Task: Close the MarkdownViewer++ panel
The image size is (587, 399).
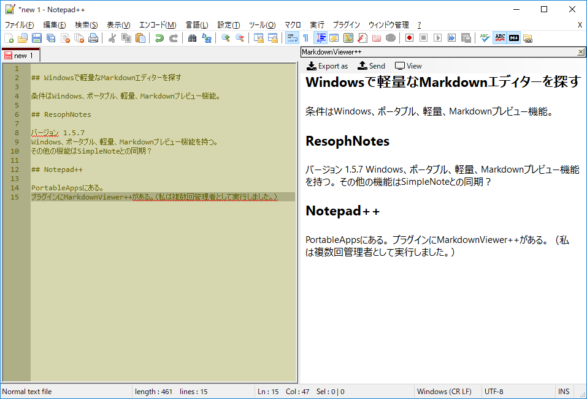Action: coord(581,52)
